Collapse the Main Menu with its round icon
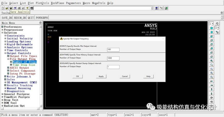Screen dimensions: 224x117 click(x=40, y=23)
